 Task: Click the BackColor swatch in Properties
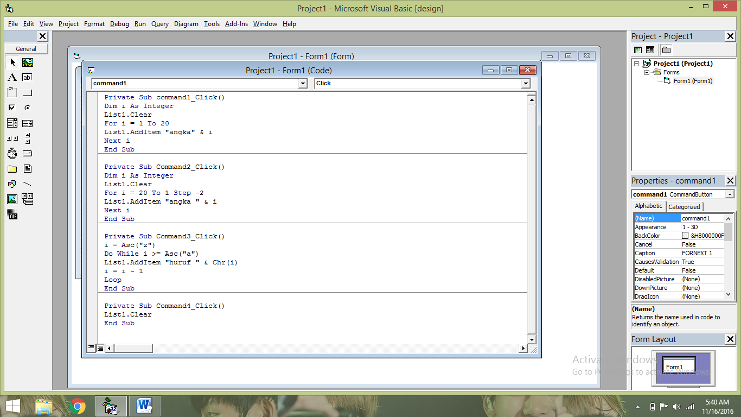(x=687, y=236)
